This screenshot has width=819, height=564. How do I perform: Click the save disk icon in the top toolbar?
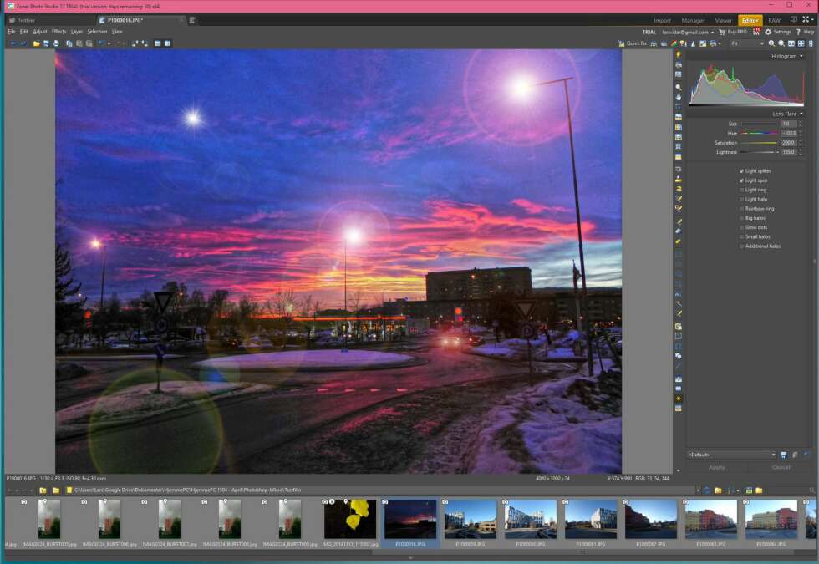coord(47,43)
